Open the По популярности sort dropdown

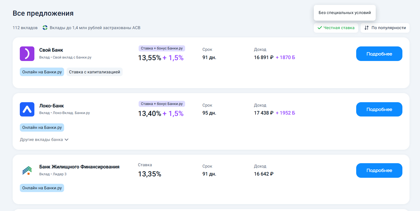(385, 28)
